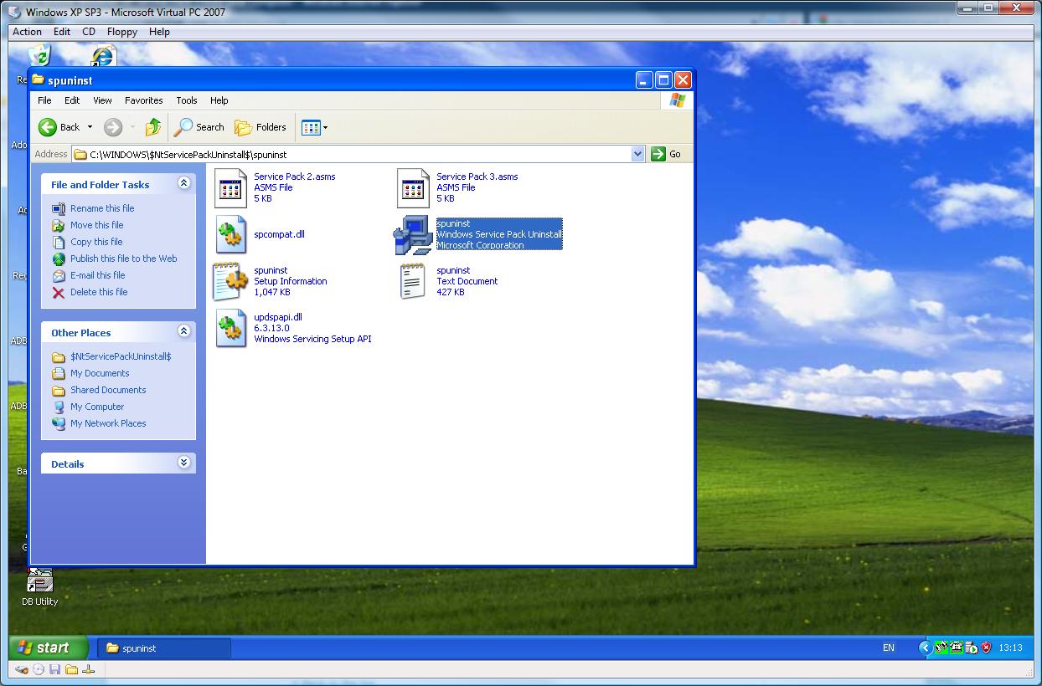This screenshot has width=1042, height=686.
Task: Expand the address bar dropdown
Action: pyautogui.click(x=637, y=154)
